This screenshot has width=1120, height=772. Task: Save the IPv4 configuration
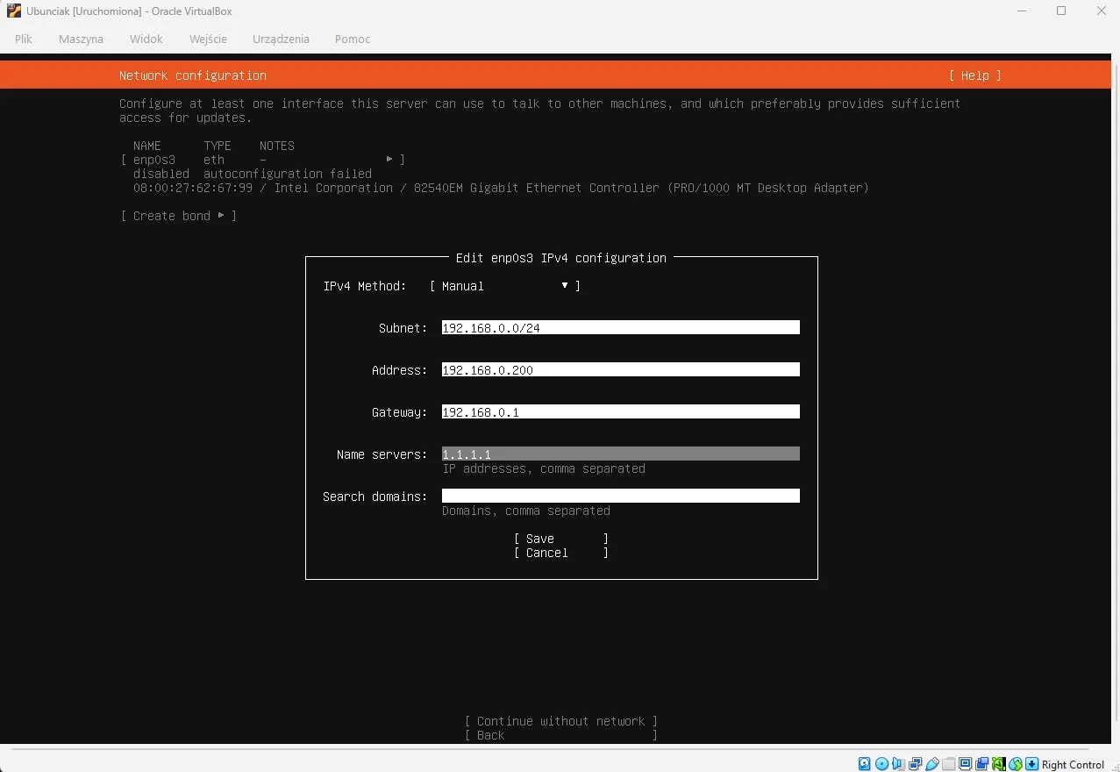tap(561, 539)
